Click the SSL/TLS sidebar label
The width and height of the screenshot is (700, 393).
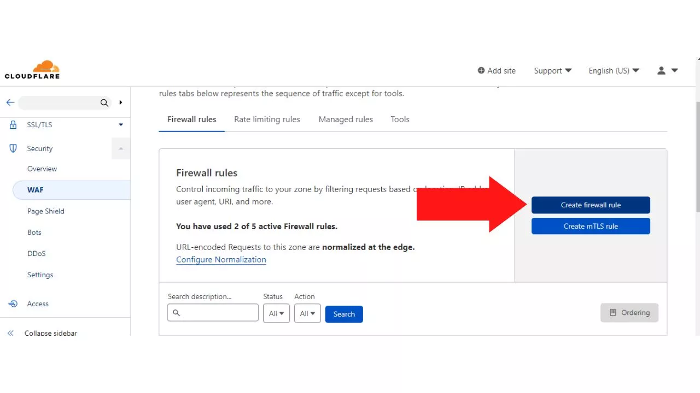[x=39, y=125]
